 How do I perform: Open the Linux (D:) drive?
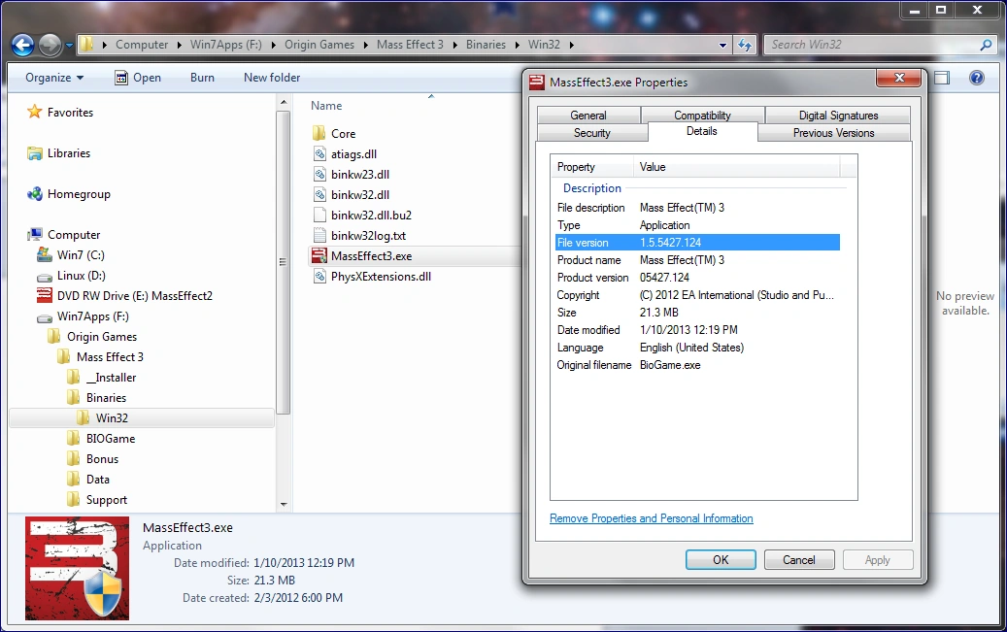click(71, 276)
